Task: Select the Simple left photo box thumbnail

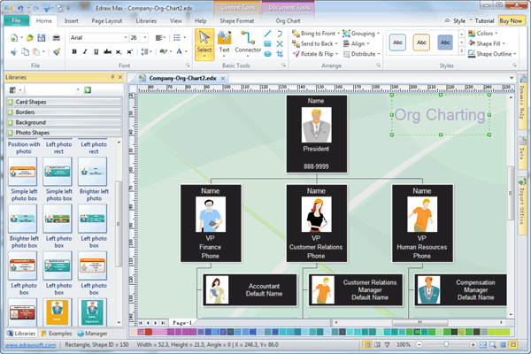Action: tap(23, 170)
